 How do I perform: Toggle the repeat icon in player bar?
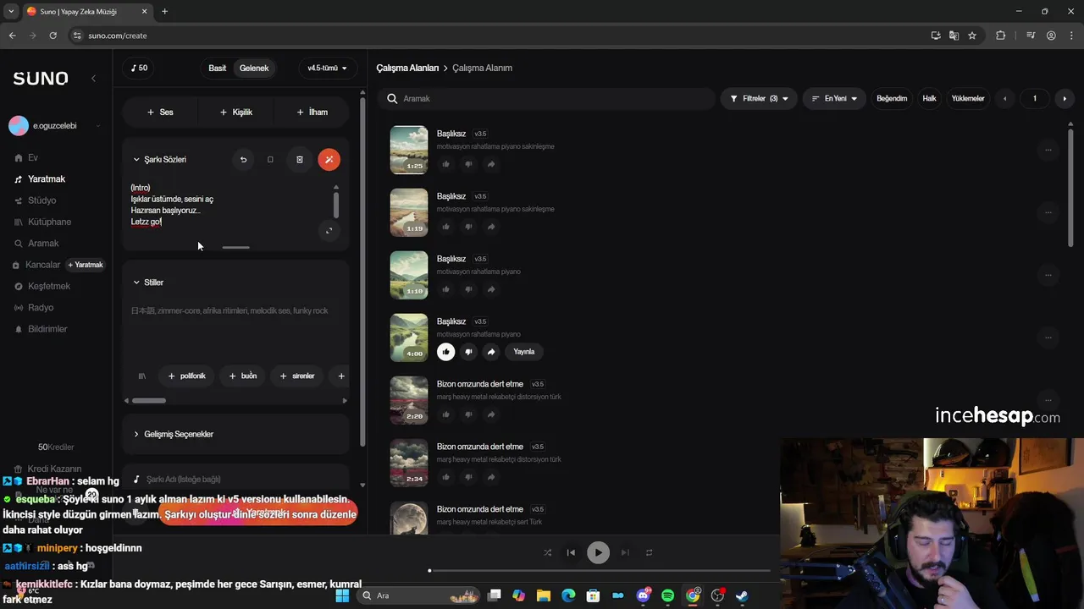click(649, 552)
